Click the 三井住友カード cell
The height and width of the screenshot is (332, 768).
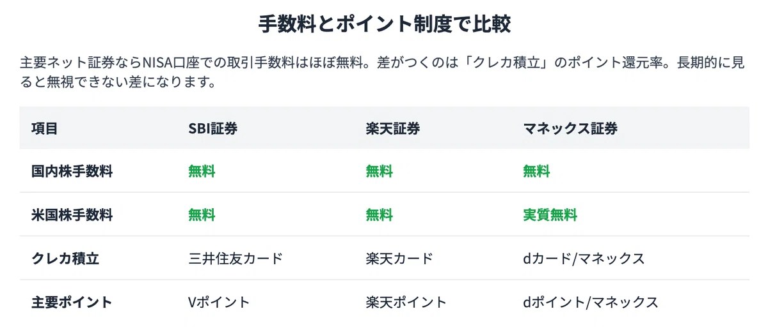coord(236,259)
